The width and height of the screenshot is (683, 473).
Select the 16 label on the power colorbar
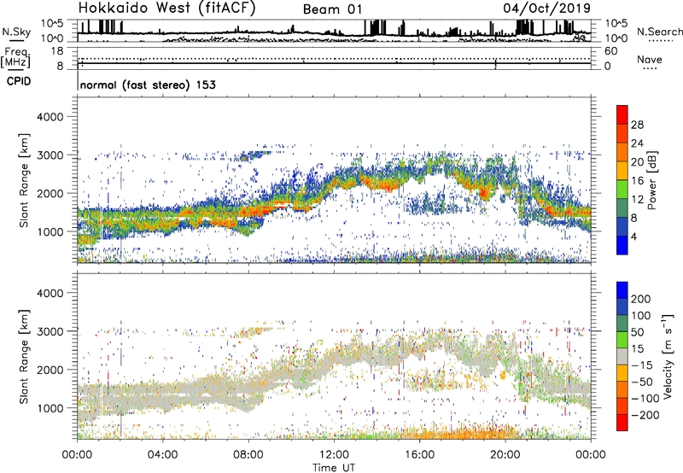pyautogui.click(x=637, y=181)
